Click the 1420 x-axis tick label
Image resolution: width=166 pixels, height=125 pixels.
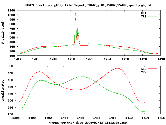[x=71, y=59]
